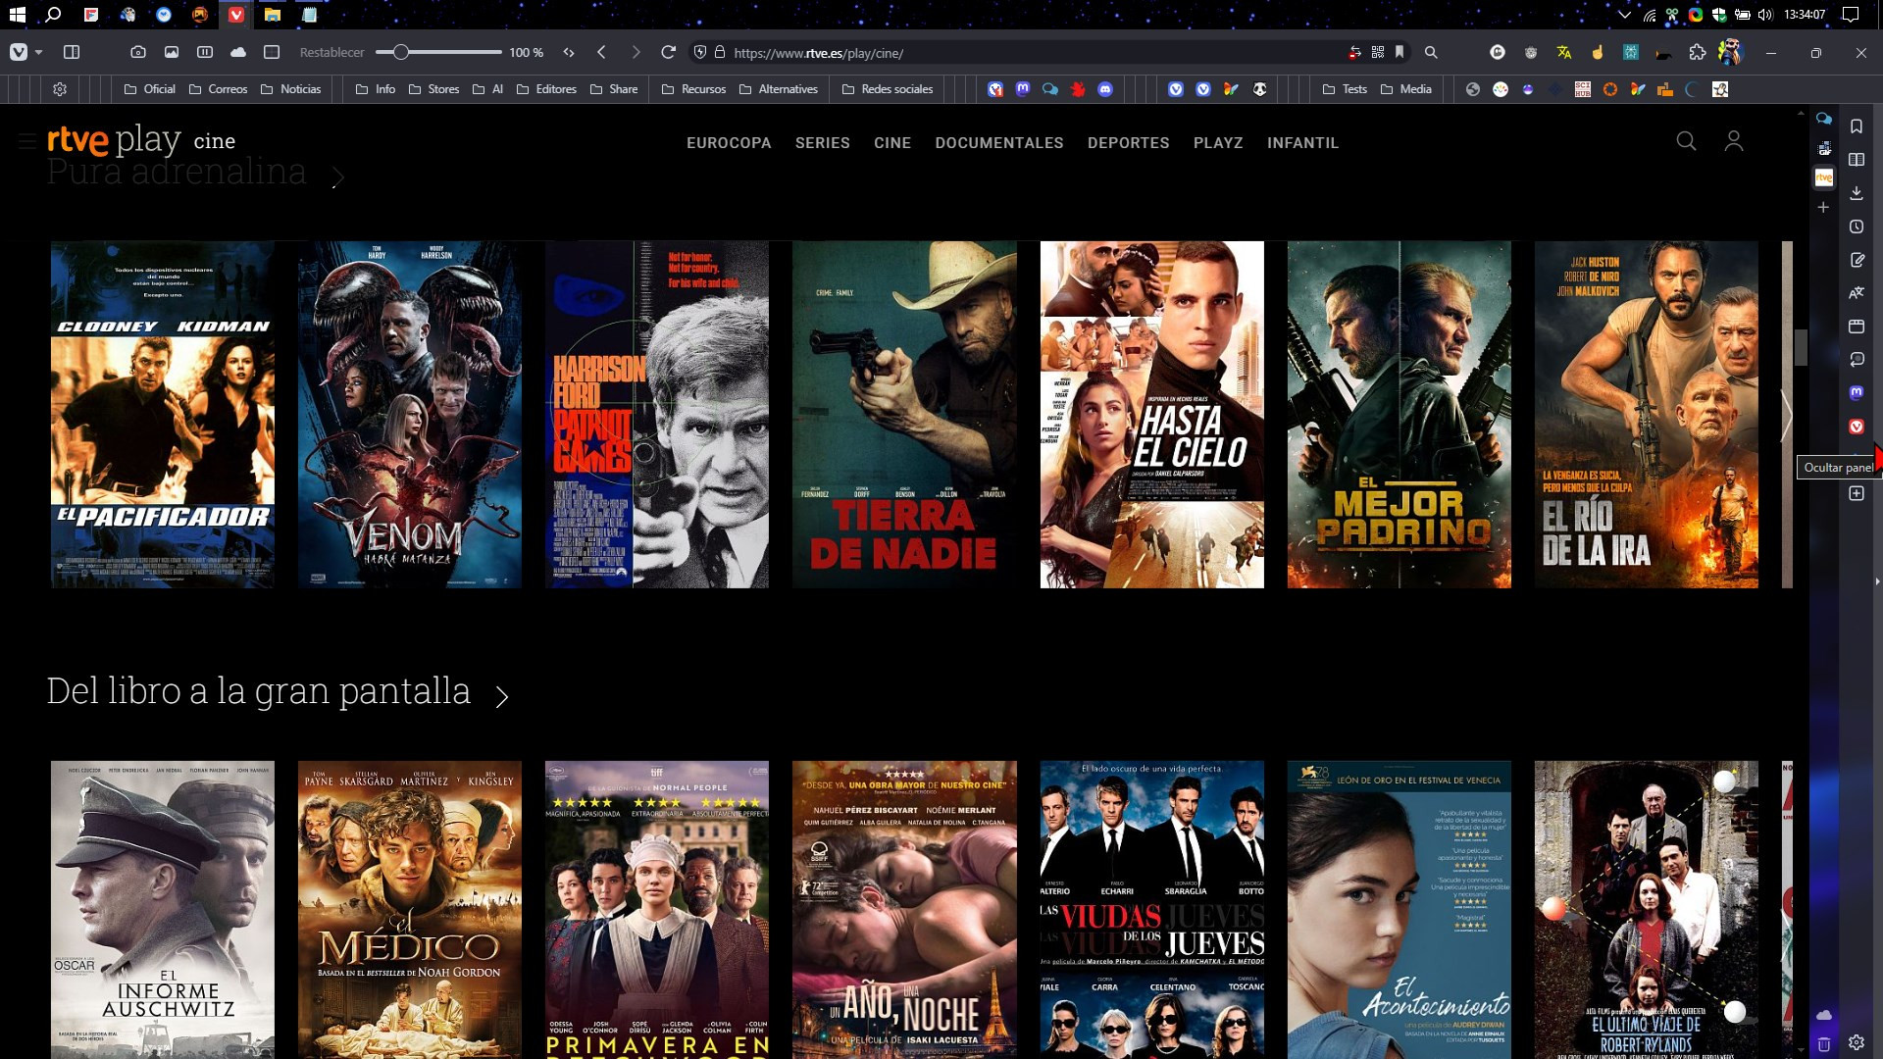
Task: Open the Correos bookmarks folder
Action: pos(218,89)
